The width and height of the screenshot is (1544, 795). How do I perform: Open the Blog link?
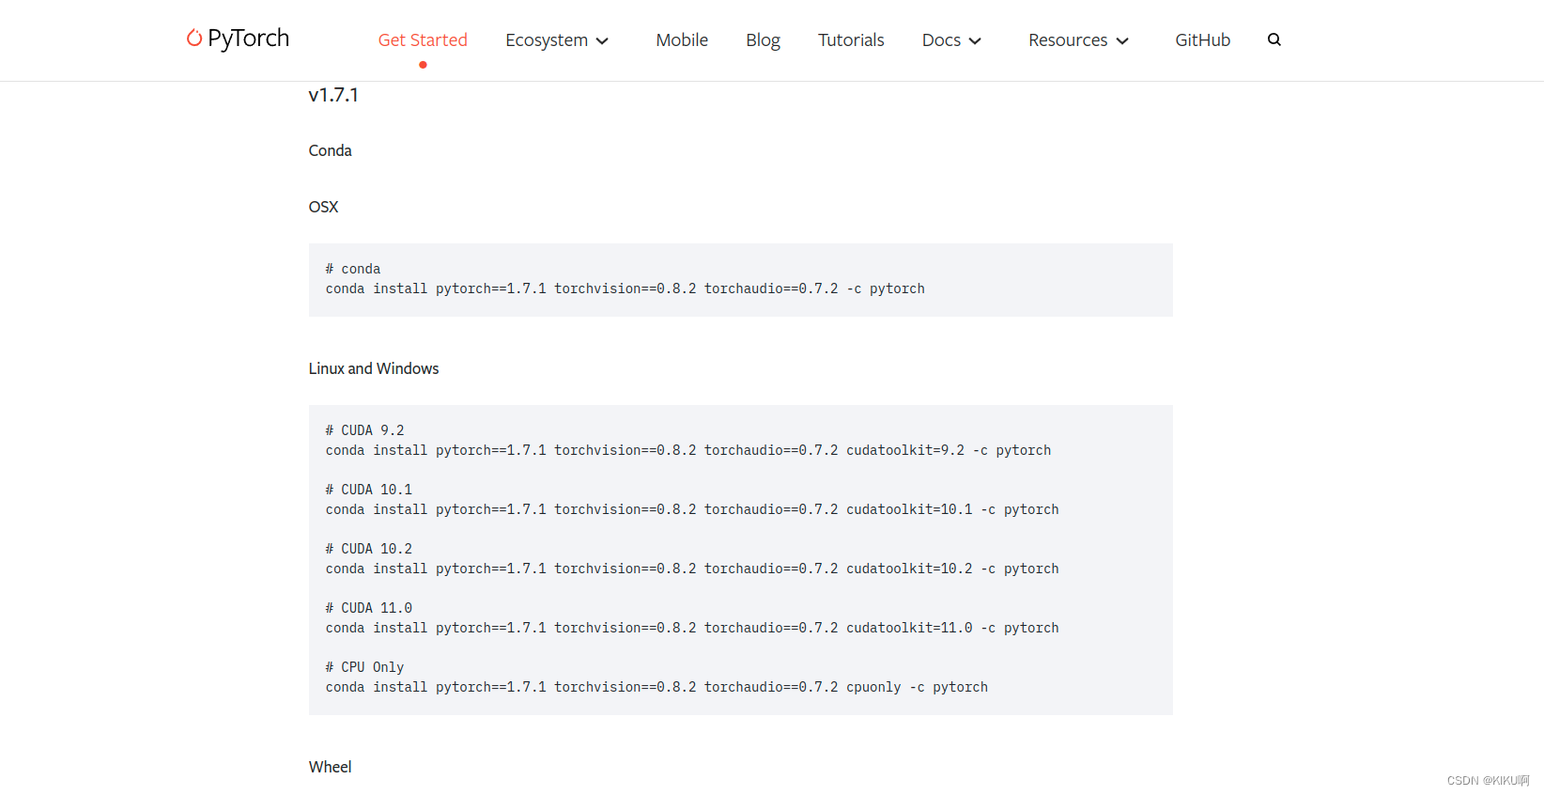pyautogui.click(x=763, y=40)
